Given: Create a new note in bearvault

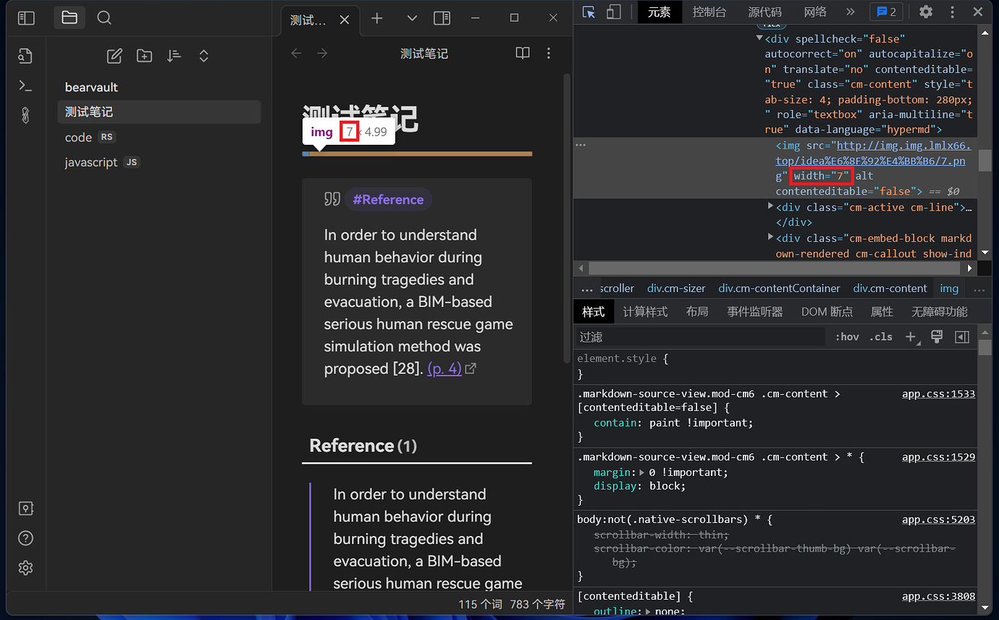Looking at the screenshot, I should (114, 55).
